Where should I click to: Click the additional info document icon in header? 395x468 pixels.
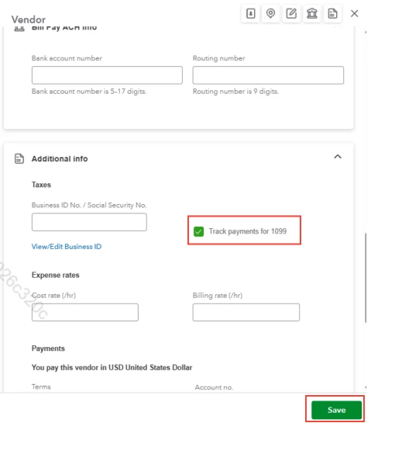332,13
